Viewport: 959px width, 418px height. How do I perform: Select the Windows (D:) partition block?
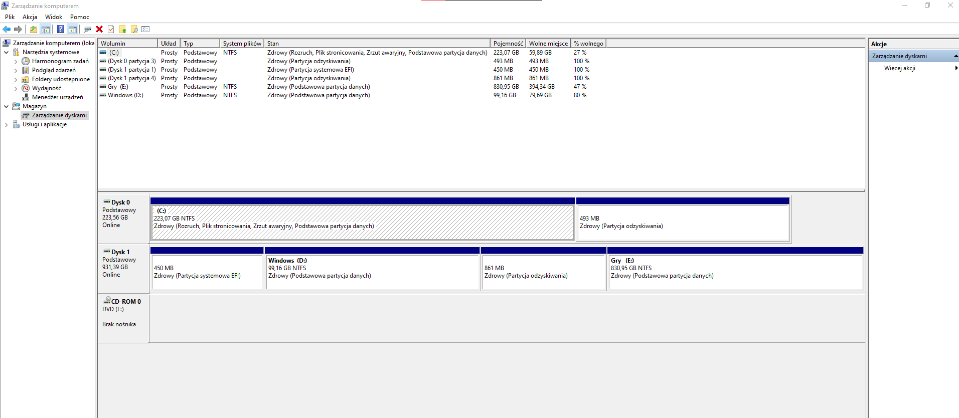pyautogui.click(x=372, y=269)
